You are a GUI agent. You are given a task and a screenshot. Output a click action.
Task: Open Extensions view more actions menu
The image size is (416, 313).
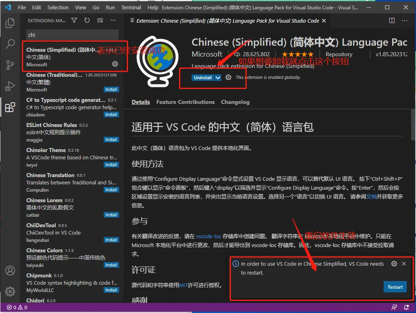coord(113,20)
